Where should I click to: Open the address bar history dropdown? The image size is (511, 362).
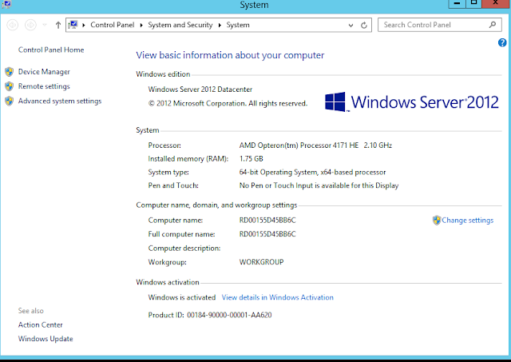351,25
